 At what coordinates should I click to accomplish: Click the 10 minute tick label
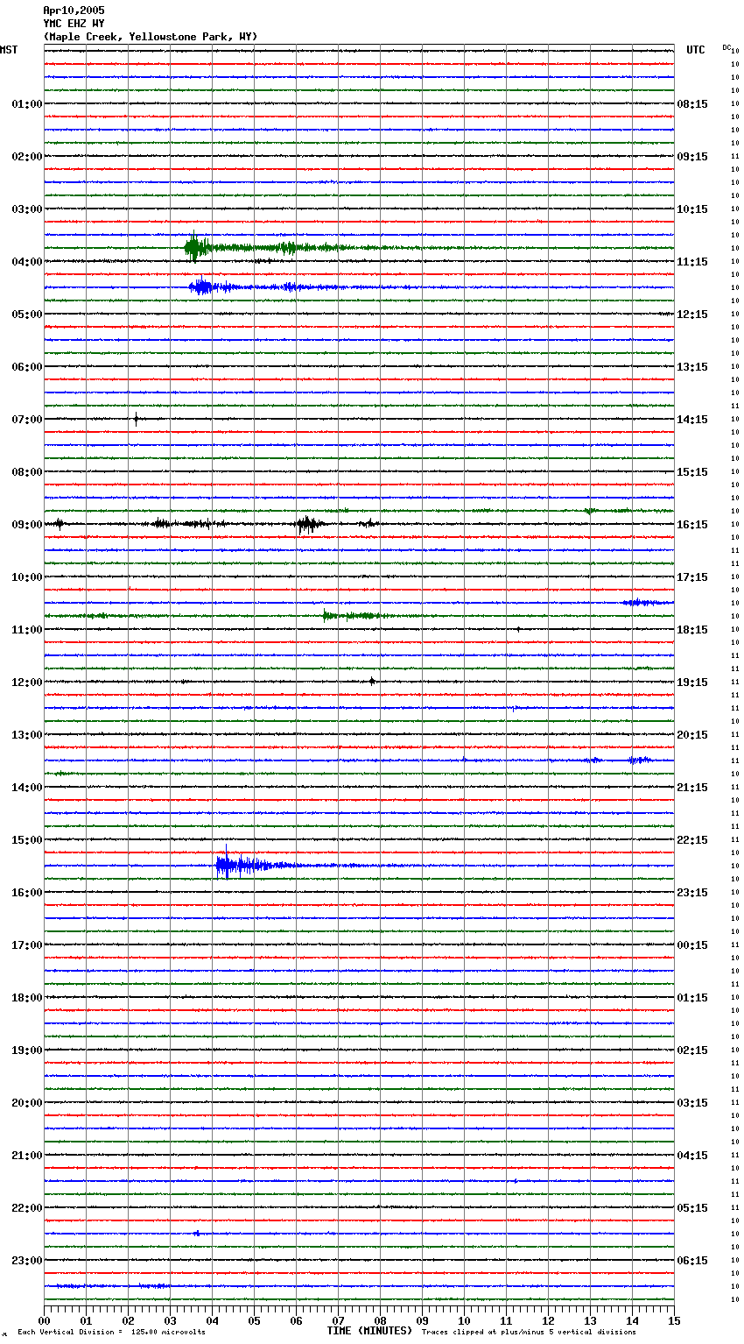(464, 1320)
